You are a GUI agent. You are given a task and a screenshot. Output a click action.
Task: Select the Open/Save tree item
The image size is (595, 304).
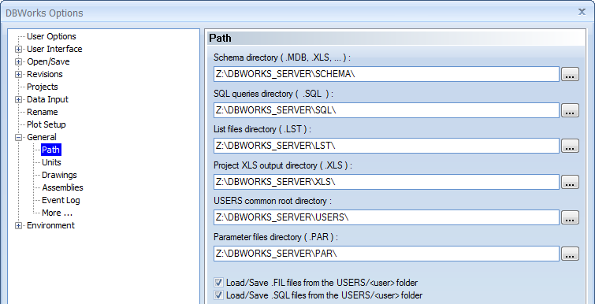[48, 61]
